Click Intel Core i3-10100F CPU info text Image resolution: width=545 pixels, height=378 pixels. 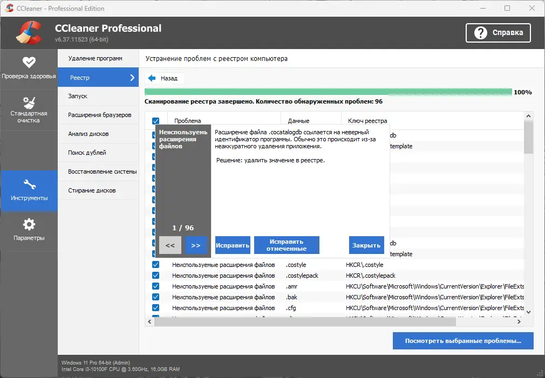[121, 369]
